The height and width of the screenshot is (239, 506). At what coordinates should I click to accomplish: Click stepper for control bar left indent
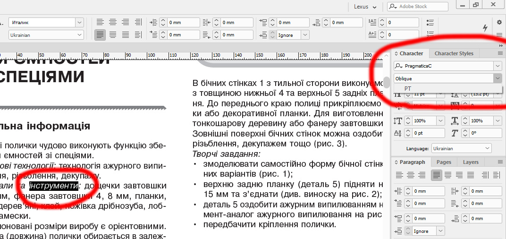tap(163, 23)
